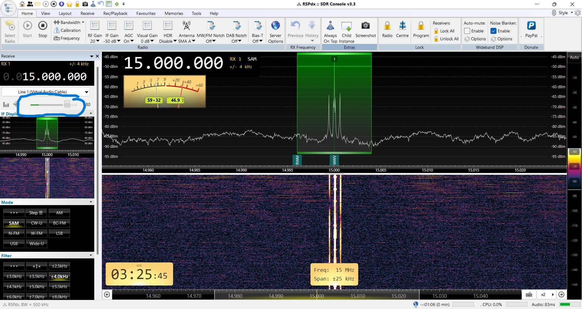The image size is (582, 309).
Task: Click the Centre lock icon
Action: [x=402, y=26]
